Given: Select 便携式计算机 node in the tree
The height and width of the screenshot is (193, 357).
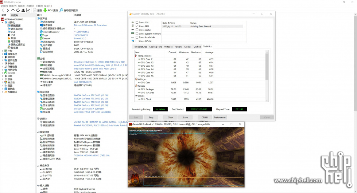Looking at the screenshot, I should (x=16, y=44).
